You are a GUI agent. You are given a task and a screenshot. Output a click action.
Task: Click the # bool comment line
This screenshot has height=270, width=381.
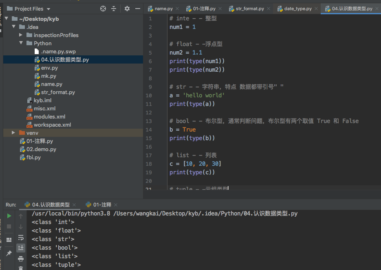(264, 121)
